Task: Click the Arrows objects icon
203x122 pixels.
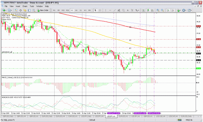Action: pyautogui.click(x=136, y=10)
